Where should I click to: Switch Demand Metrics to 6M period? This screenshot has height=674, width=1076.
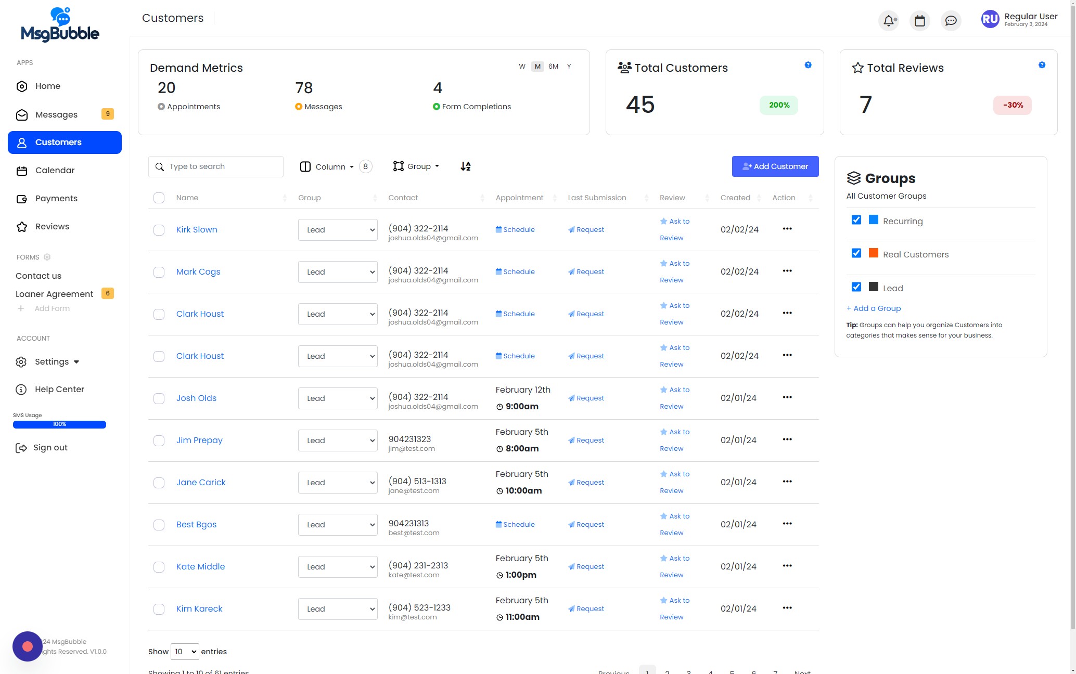pos(553,67)
